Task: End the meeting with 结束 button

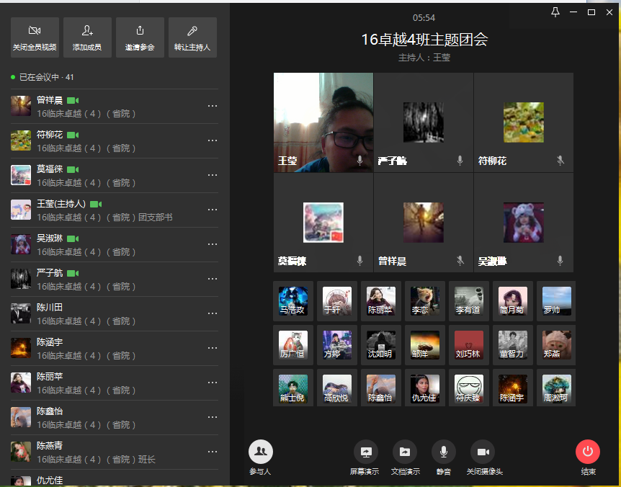Action: [x=588, y=452]
